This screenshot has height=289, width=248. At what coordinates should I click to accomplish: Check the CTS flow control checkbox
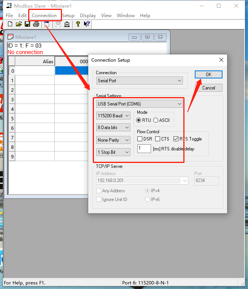point(157,139)
